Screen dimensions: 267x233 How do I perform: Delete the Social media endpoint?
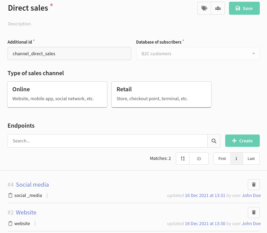[x=254, y=184]
